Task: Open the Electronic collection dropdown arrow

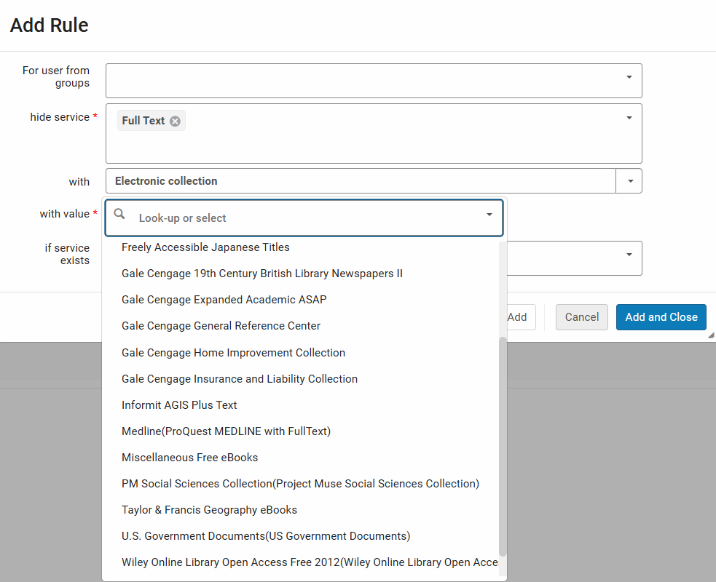Action: (x=630, y=181)
